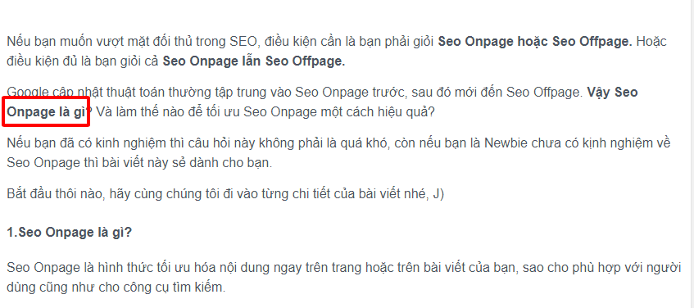The width and height of the screenshot is (694, 308).
Task: Click the "1.Seo Onpage là gì?" heading
Action: 69,233
